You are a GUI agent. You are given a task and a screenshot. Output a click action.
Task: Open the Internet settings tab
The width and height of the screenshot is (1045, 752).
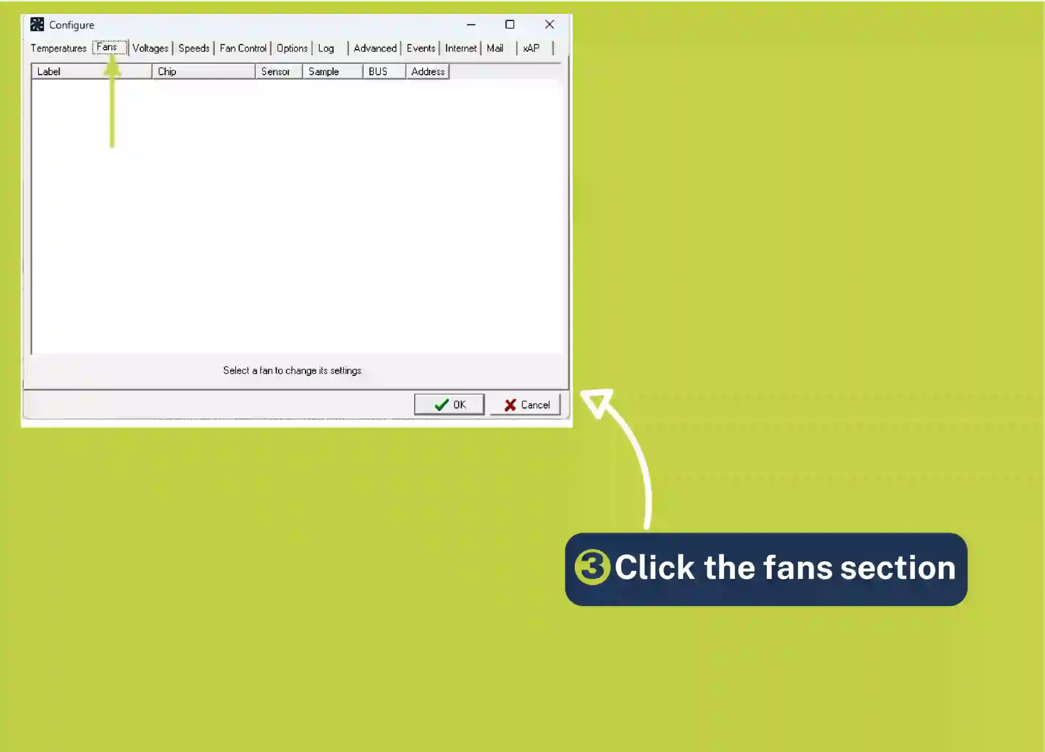coord(461,48)
